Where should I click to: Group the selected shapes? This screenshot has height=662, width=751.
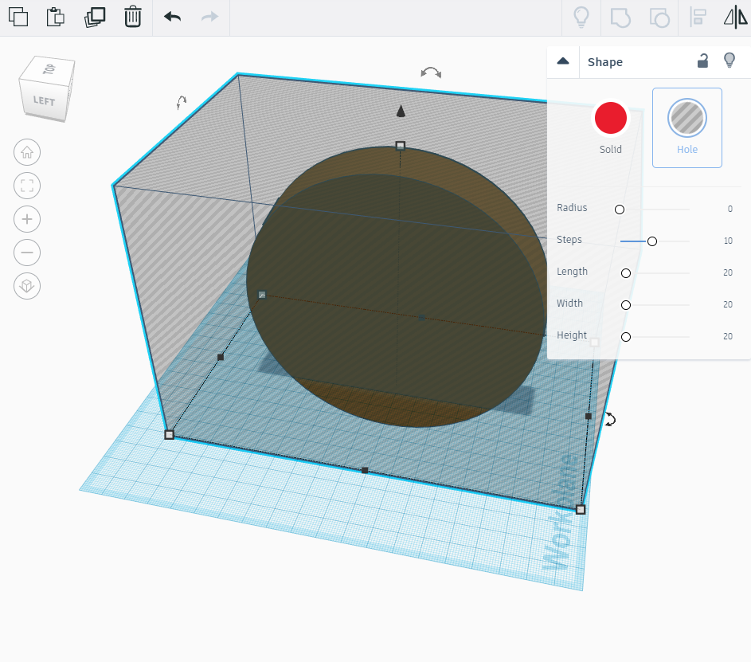(x=620, y=17)
